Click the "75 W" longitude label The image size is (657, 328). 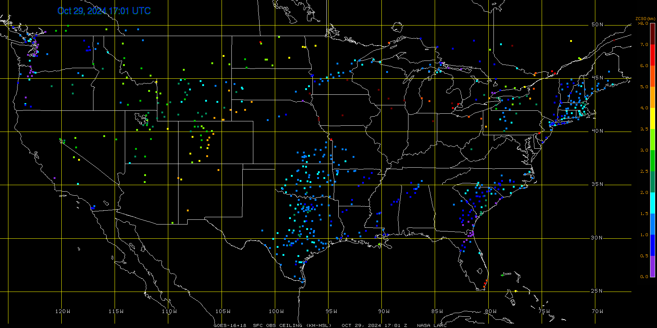coord(544,311)
